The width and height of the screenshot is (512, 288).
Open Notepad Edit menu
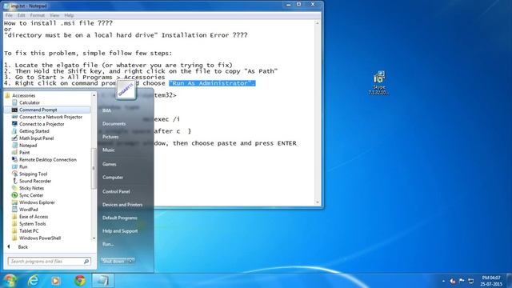22,15
